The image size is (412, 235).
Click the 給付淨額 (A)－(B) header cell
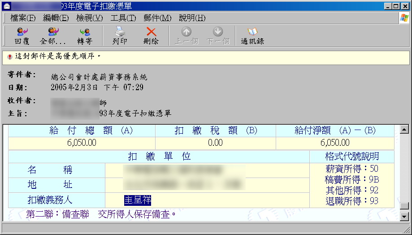(335, 131)
